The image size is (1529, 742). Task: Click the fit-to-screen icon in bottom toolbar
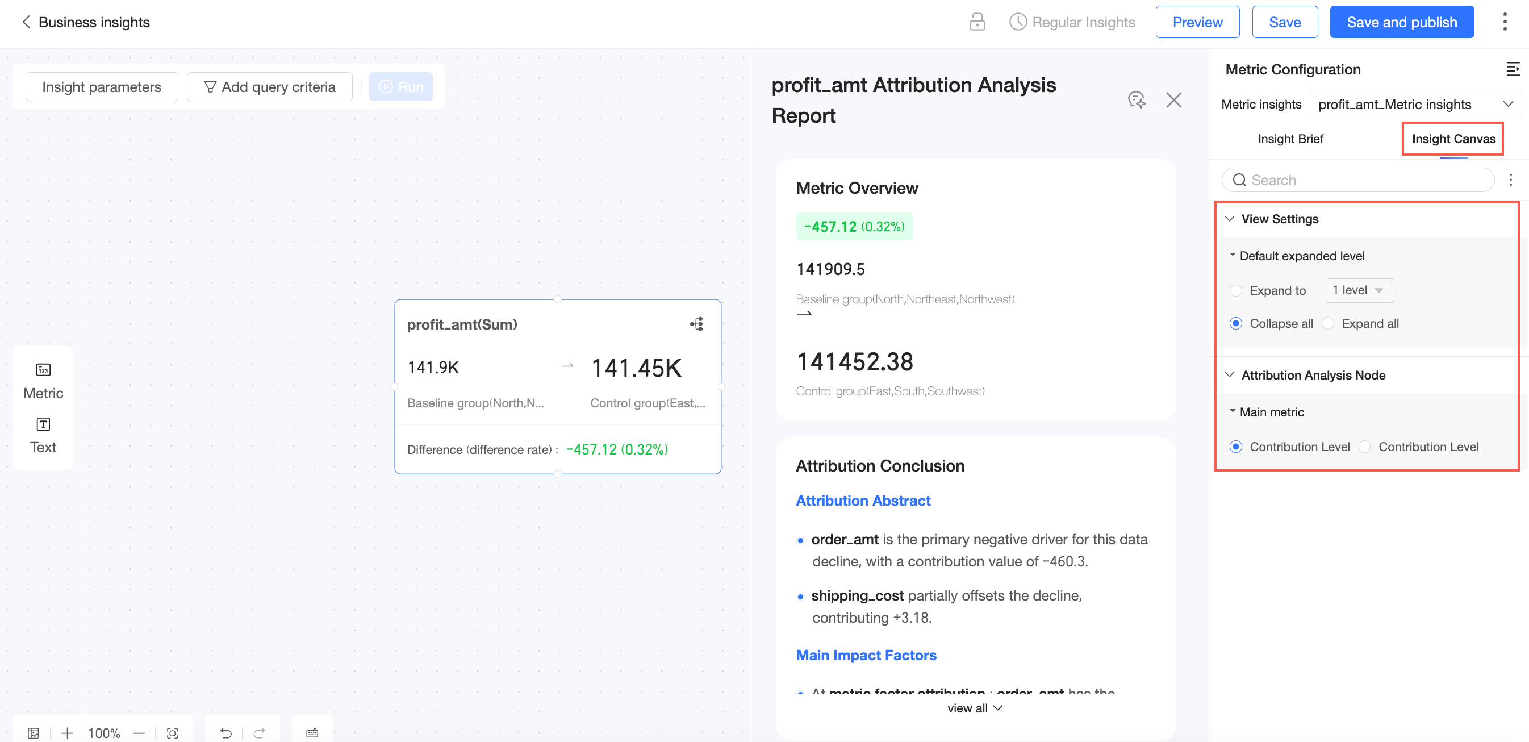[172, 733]
